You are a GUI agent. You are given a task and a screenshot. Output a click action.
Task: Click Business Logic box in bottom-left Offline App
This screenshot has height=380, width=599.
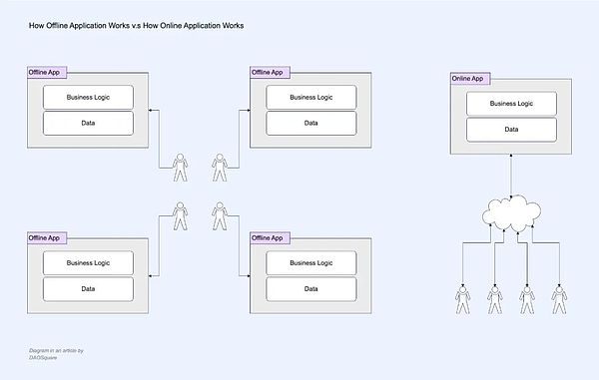pos(88,263)
